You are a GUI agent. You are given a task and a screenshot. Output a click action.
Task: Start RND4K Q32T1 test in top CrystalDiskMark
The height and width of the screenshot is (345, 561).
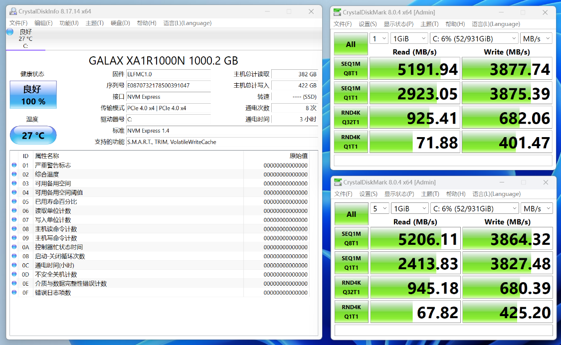[351, 117]
